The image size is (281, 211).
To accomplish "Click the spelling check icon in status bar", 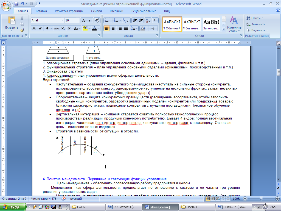I will coord(63,199).
